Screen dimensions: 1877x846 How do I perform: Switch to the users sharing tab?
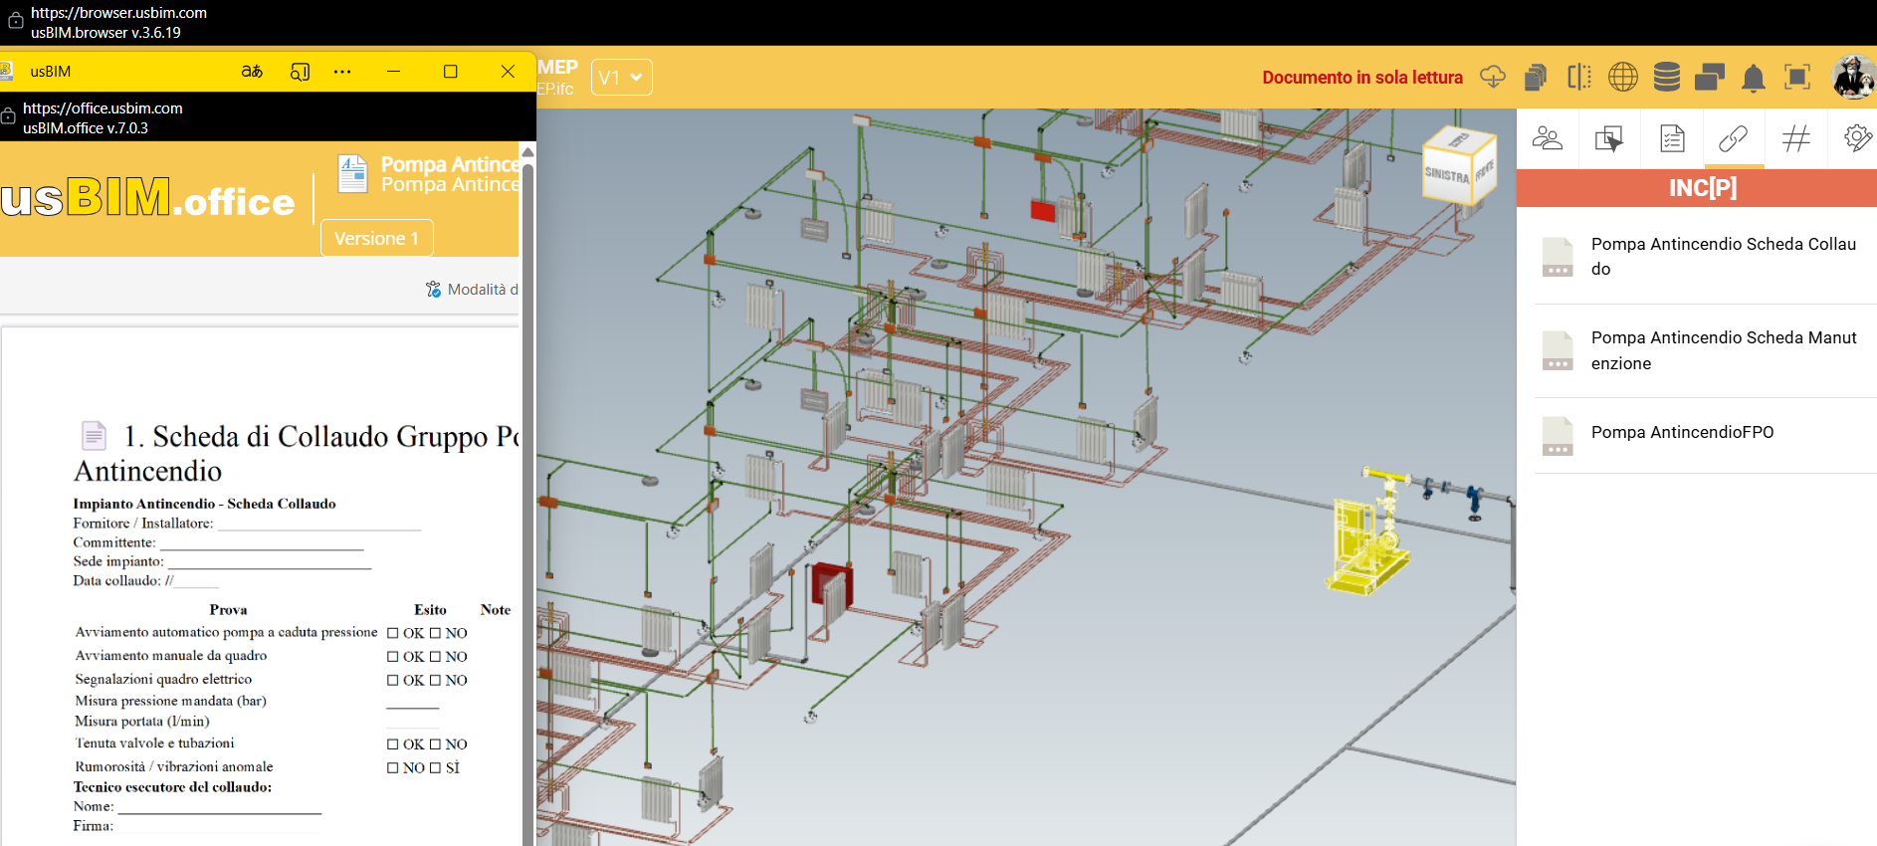1548,138
